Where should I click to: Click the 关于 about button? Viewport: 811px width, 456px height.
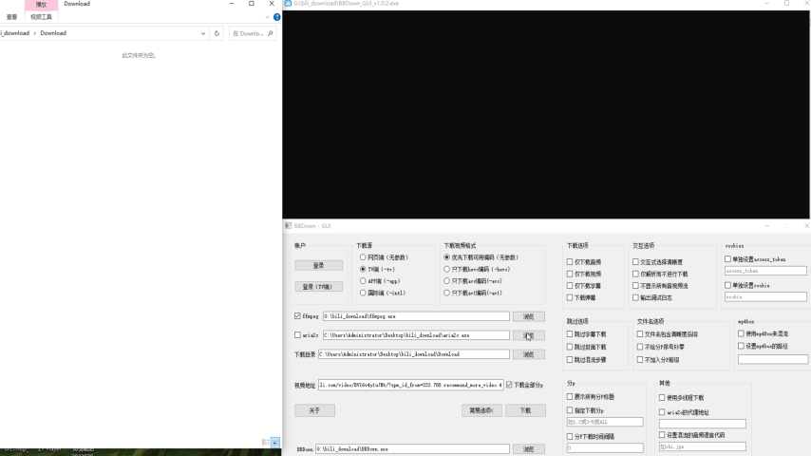(314, 410)
